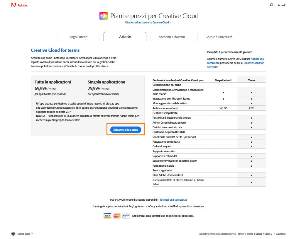Screen dimensions: 296x239
Task: Click the PayPal payment icon
Action: click(x=126, y=216)
